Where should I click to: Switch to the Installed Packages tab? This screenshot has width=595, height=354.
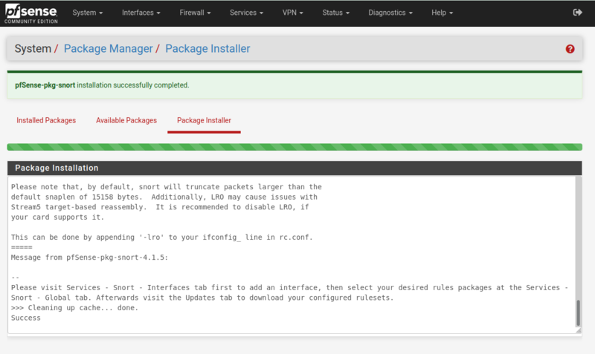pyautogui.click(x=46, y=120)
